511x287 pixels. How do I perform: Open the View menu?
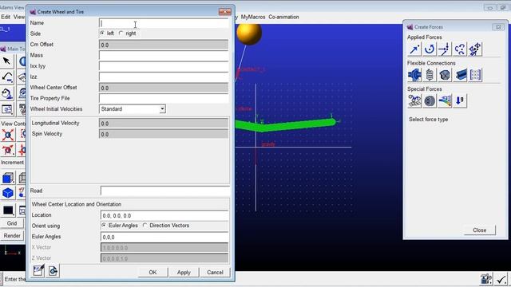19,17
